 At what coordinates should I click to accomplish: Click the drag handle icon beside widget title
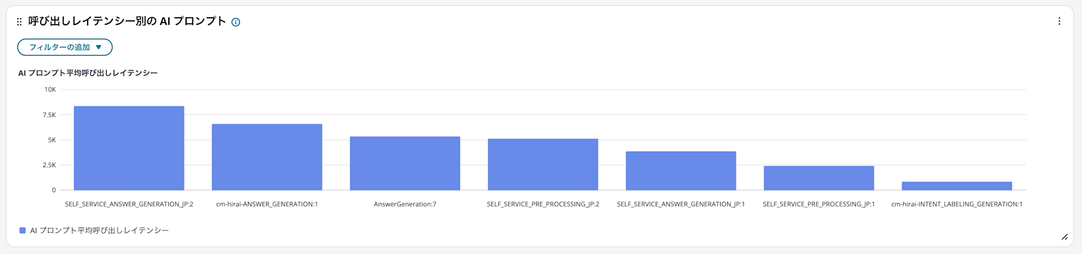click(x=19, y=22)
